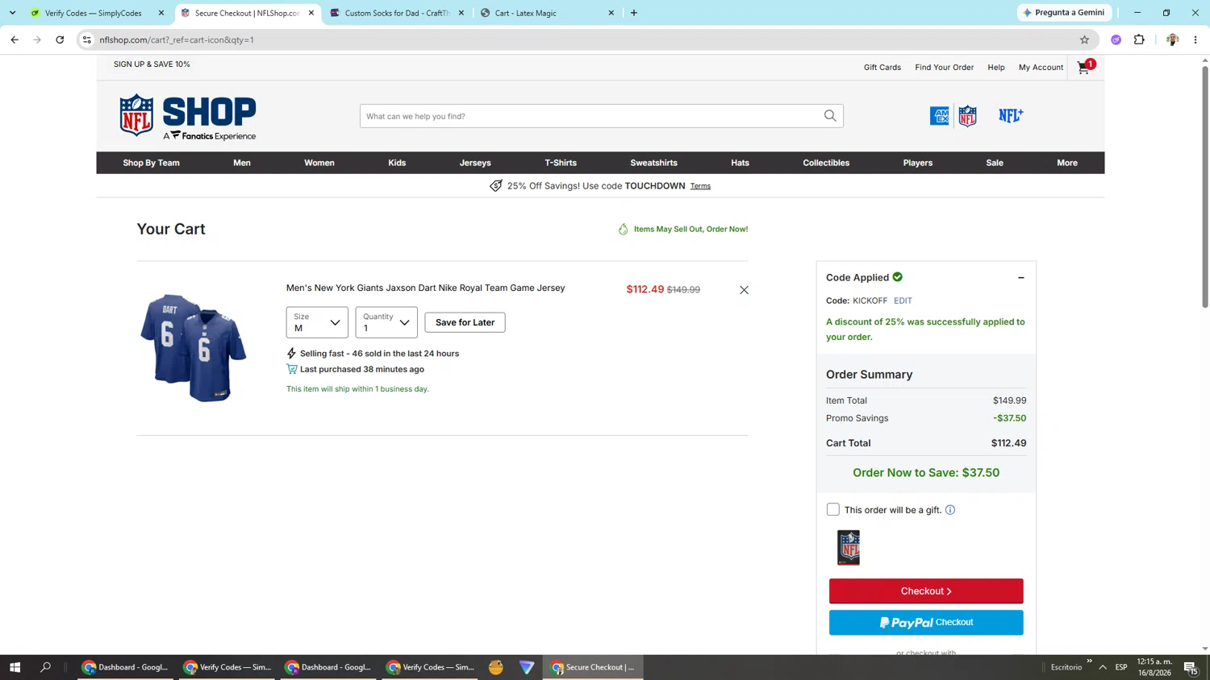This screenshot has height=680, width=1210.
Task: Open My Account link
Action: pos(1041,68)
